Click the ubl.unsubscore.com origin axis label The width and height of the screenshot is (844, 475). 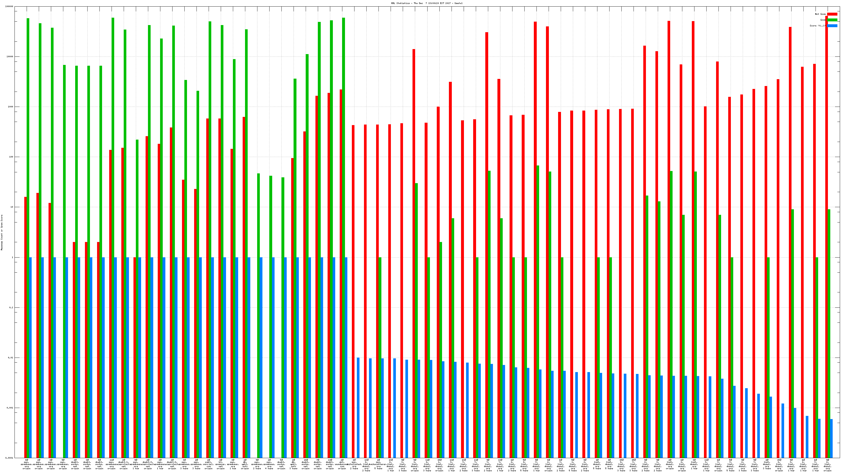(342, 464)
